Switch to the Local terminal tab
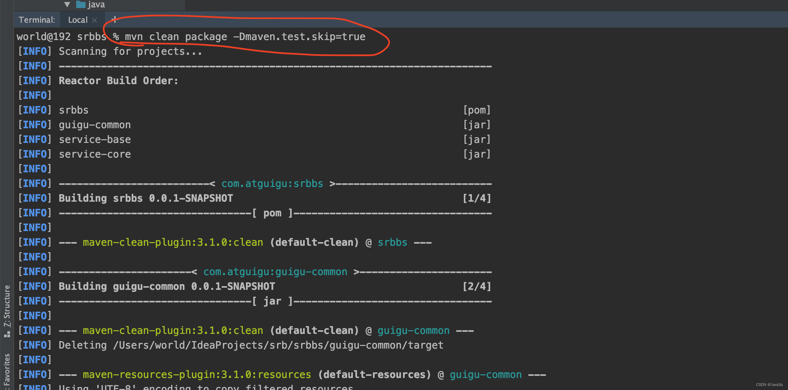The width and height of the screenshot is (788, 390). pos(78,20)
